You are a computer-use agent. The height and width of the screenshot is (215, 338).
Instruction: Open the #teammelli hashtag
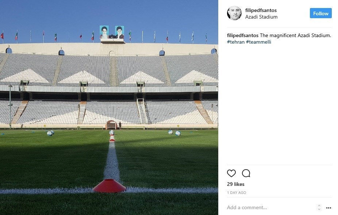[x=258, y=42]
